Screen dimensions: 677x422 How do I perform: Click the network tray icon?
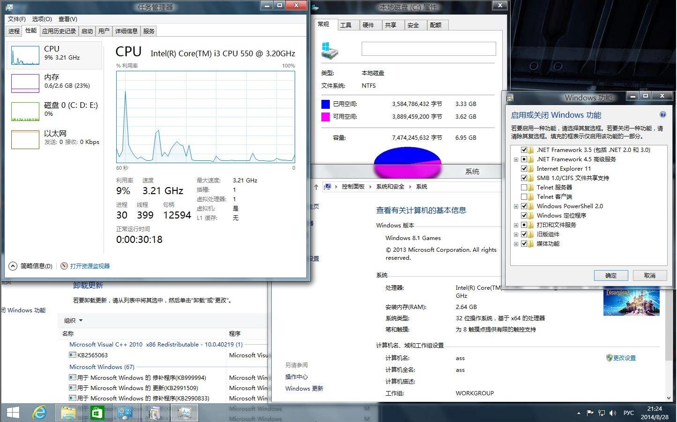click(x=602, y=413)
